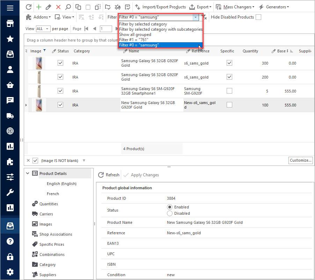Open the settings gear in the sidebar
Screen dimensions: 315x280
10,272
